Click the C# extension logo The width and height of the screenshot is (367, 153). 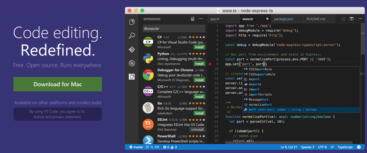click(x=148, y=42)
